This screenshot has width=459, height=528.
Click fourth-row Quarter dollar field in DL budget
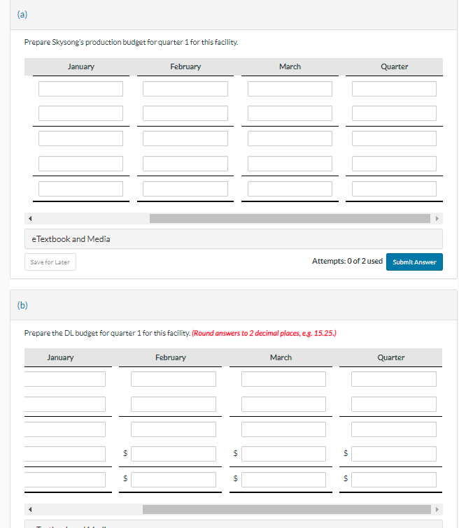(394, 454)
